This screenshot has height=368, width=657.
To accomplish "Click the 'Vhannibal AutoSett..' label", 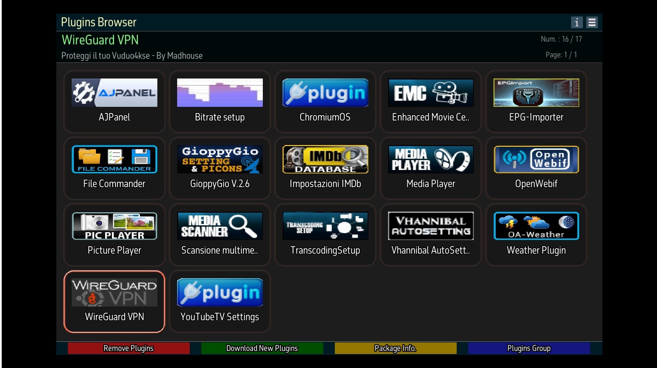I will pos(431,250).
